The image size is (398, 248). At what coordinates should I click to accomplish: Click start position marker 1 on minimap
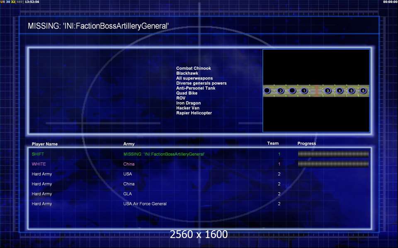click(304, 91)
